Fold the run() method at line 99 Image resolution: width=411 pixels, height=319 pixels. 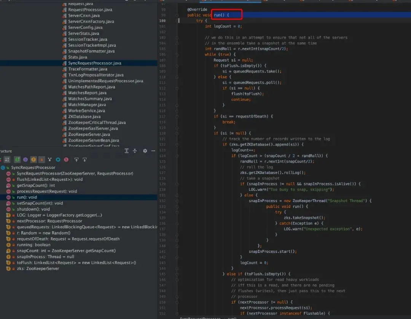(x=177, y=15)
